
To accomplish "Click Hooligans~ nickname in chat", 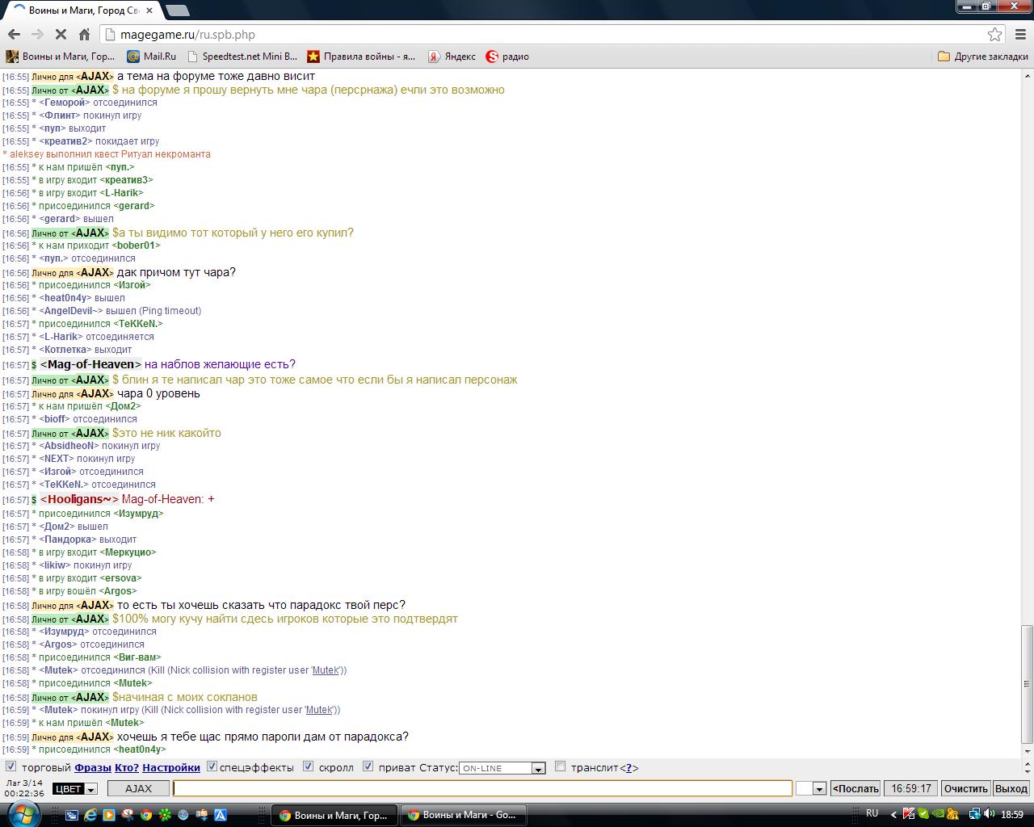I will coord(79,499).
